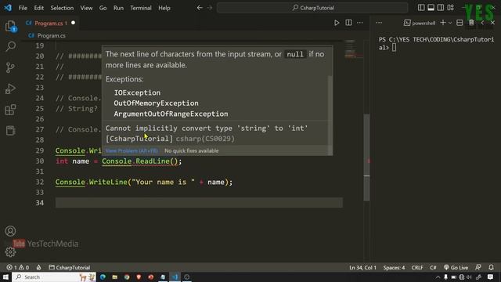Screen dimensions: 501x282
Task: Split the terminal
Action: (x=460, y=23)
